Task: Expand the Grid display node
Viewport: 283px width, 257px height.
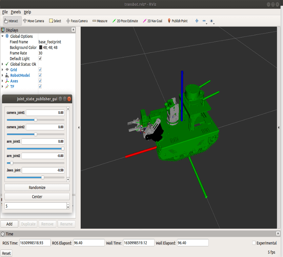Action: tap(2, 70)
